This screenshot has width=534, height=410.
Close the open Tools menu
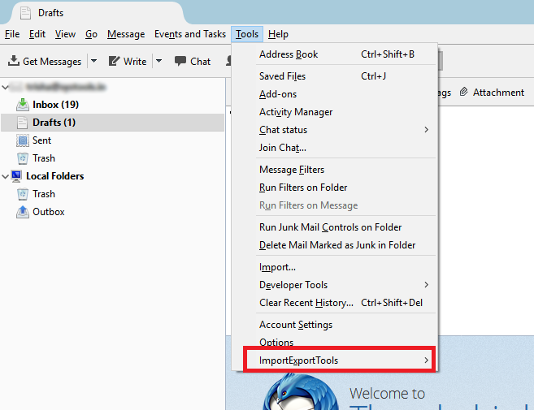[x=247, y=34]
